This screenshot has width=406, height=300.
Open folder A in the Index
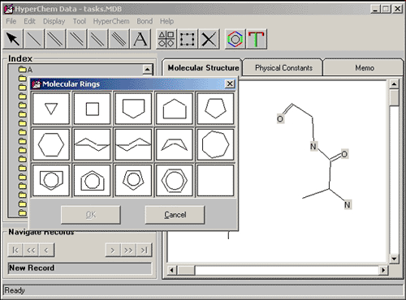[x=25, y=70]
